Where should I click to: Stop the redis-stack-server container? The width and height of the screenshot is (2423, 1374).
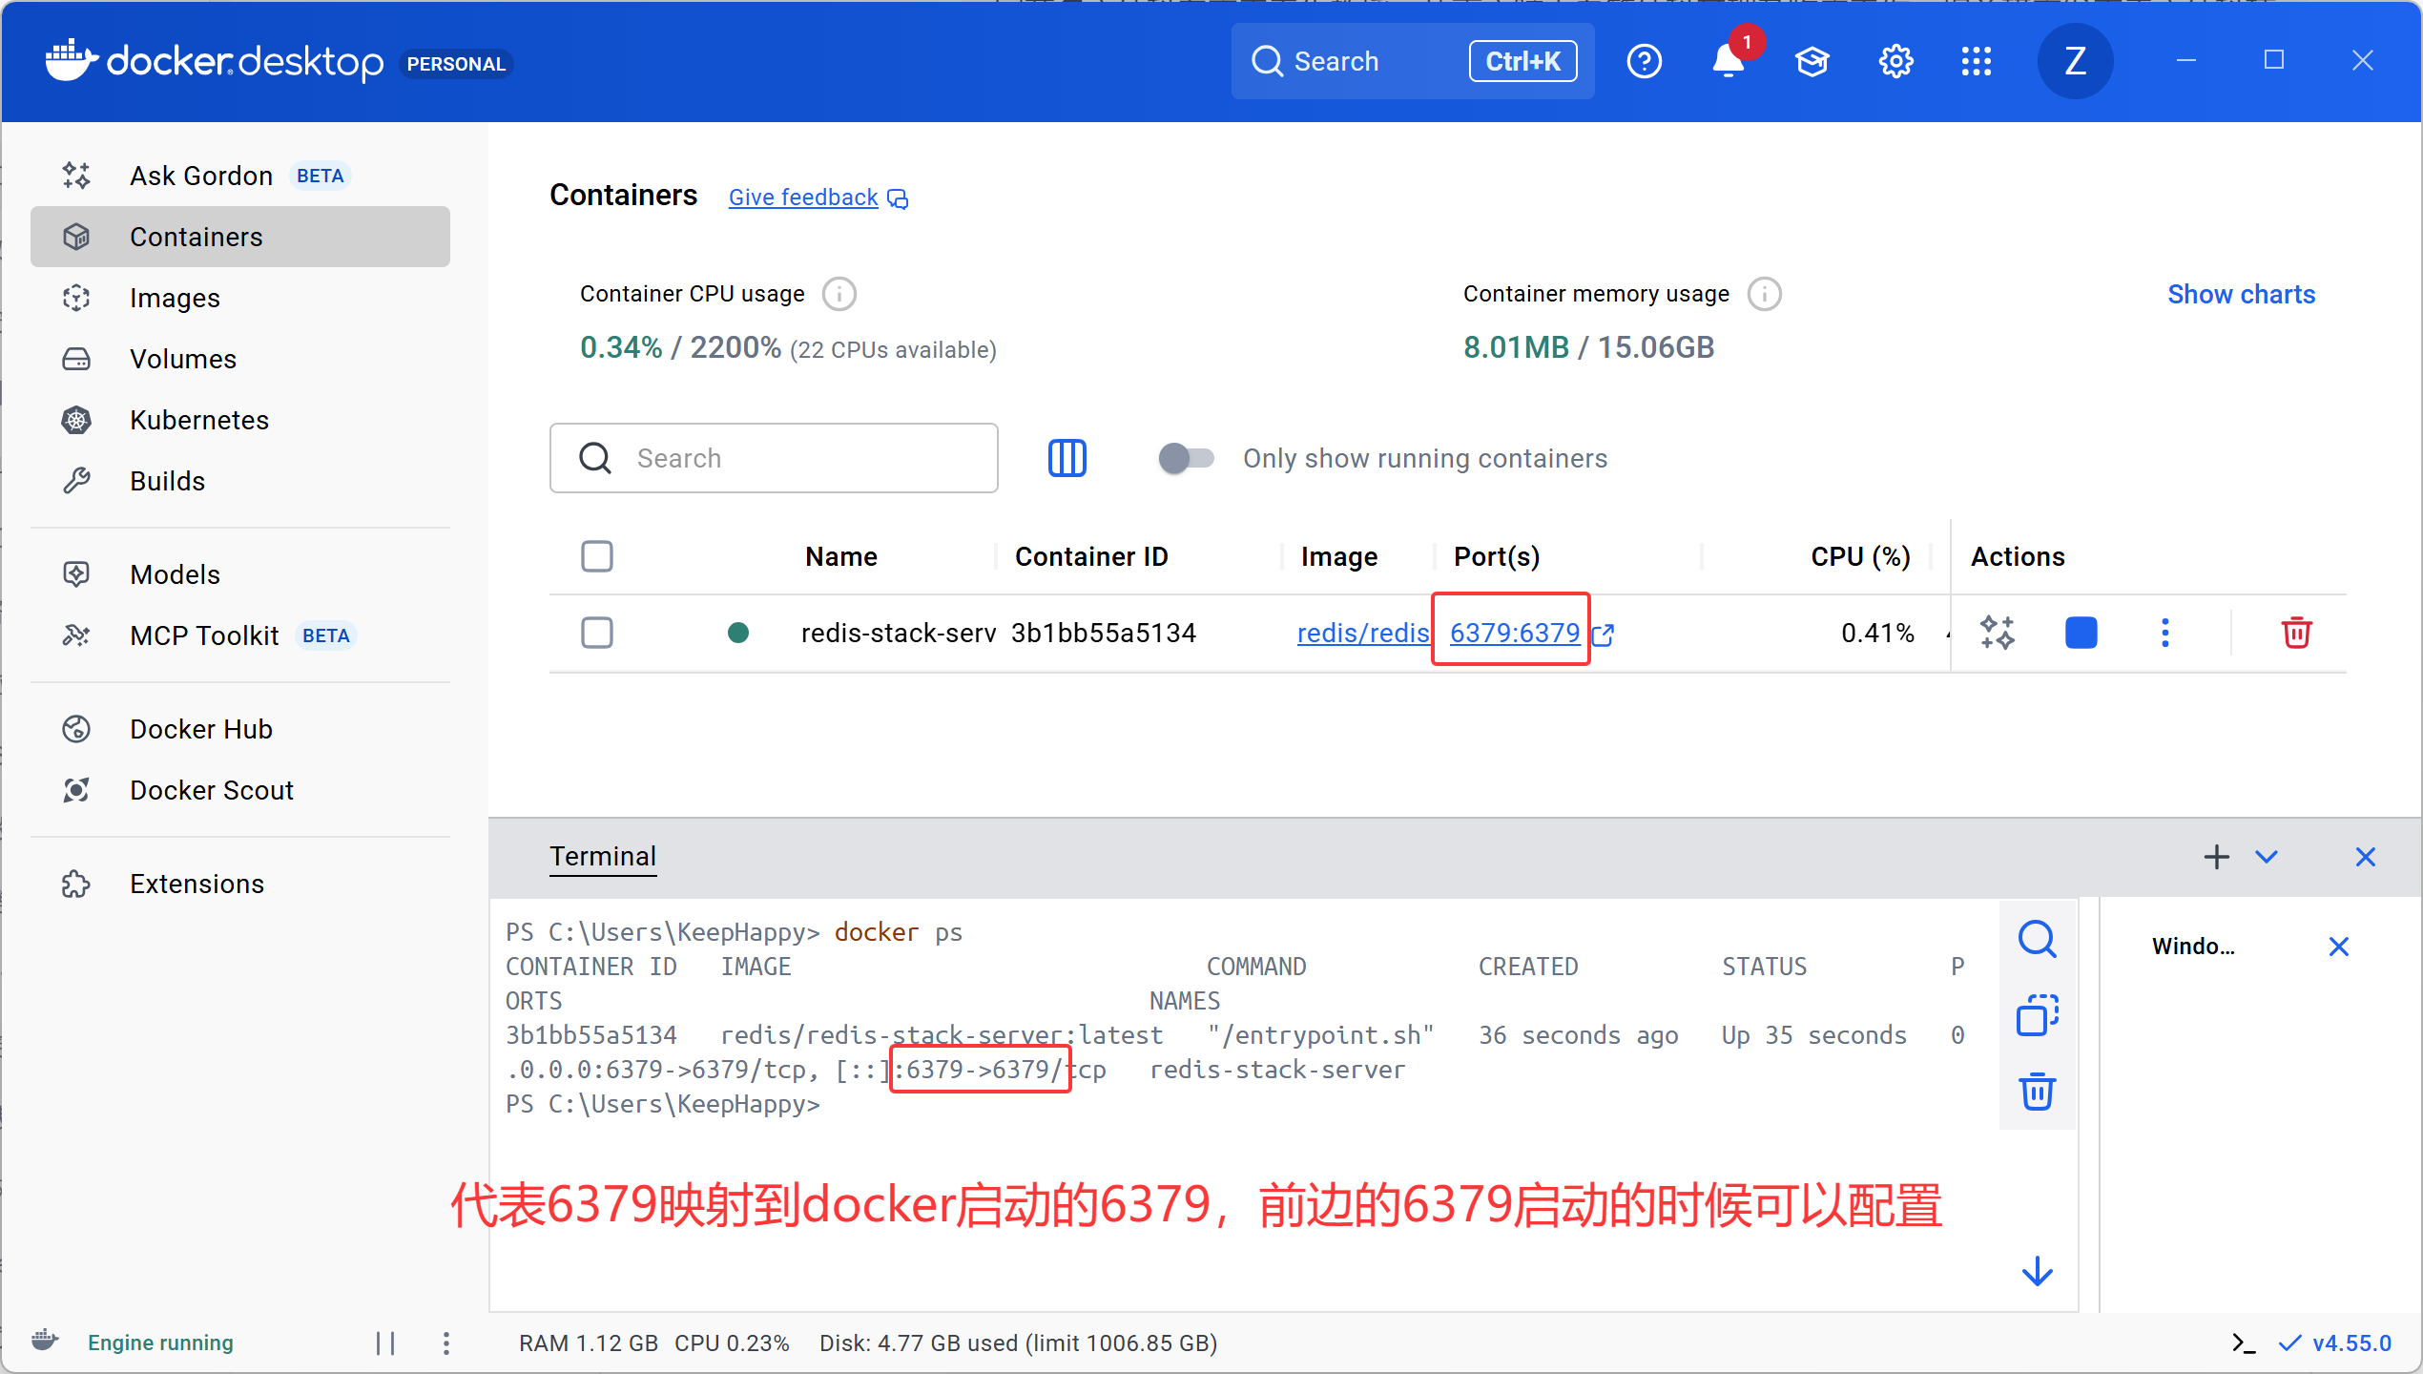[2081, 633]
